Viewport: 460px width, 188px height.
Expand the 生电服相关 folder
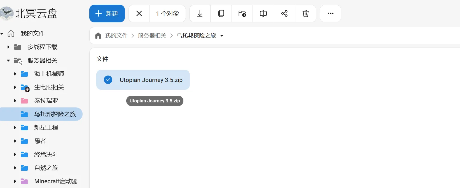tap(15, 87)
